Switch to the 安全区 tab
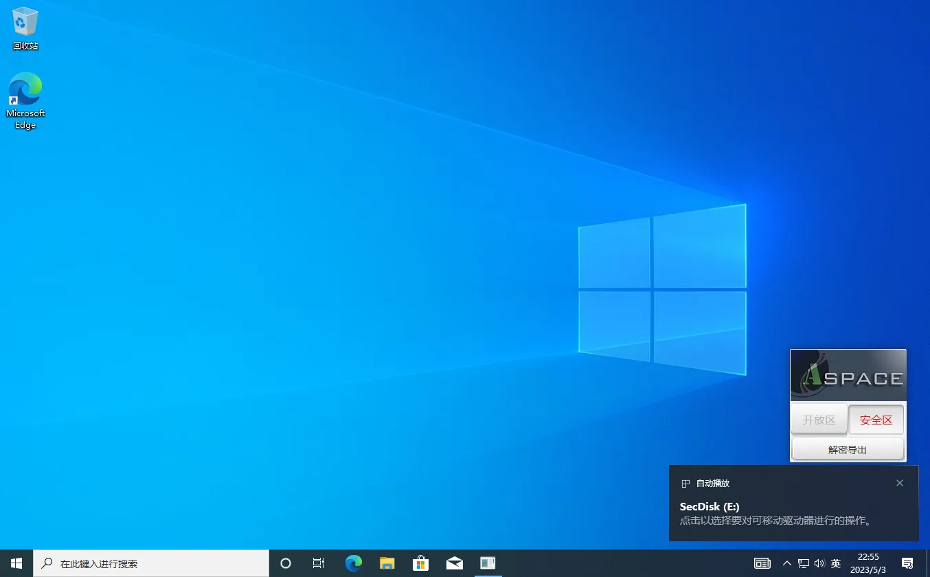Viewport: 930px width, 577px height. [x=876, y=419]
